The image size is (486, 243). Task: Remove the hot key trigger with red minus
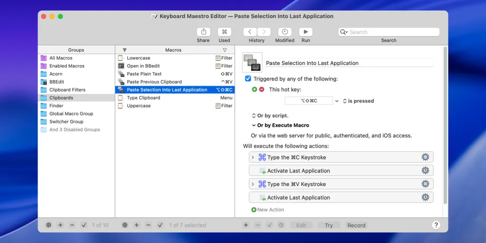[x=262, y=89]
